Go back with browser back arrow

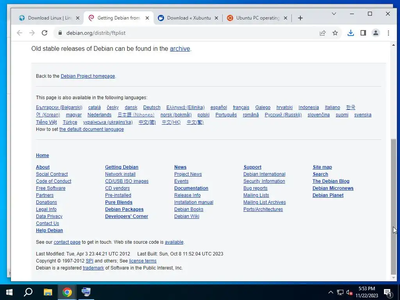point(20,33)
